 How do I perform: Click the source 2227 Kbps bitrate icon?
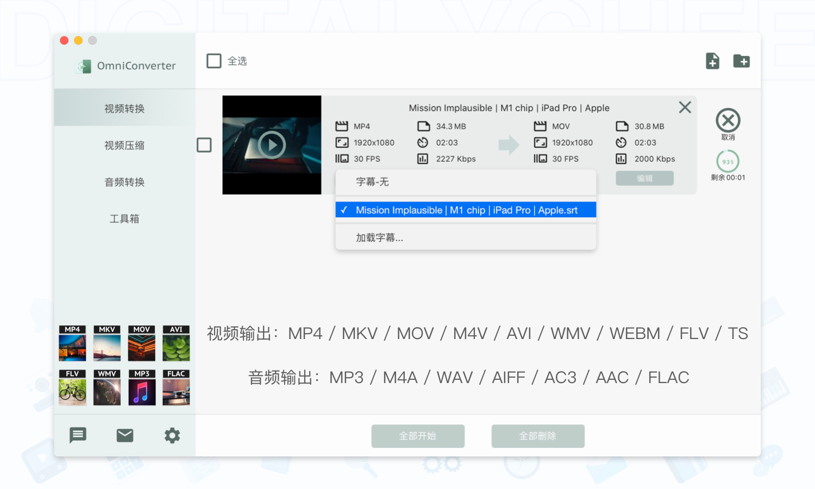[x=423, y=159]
